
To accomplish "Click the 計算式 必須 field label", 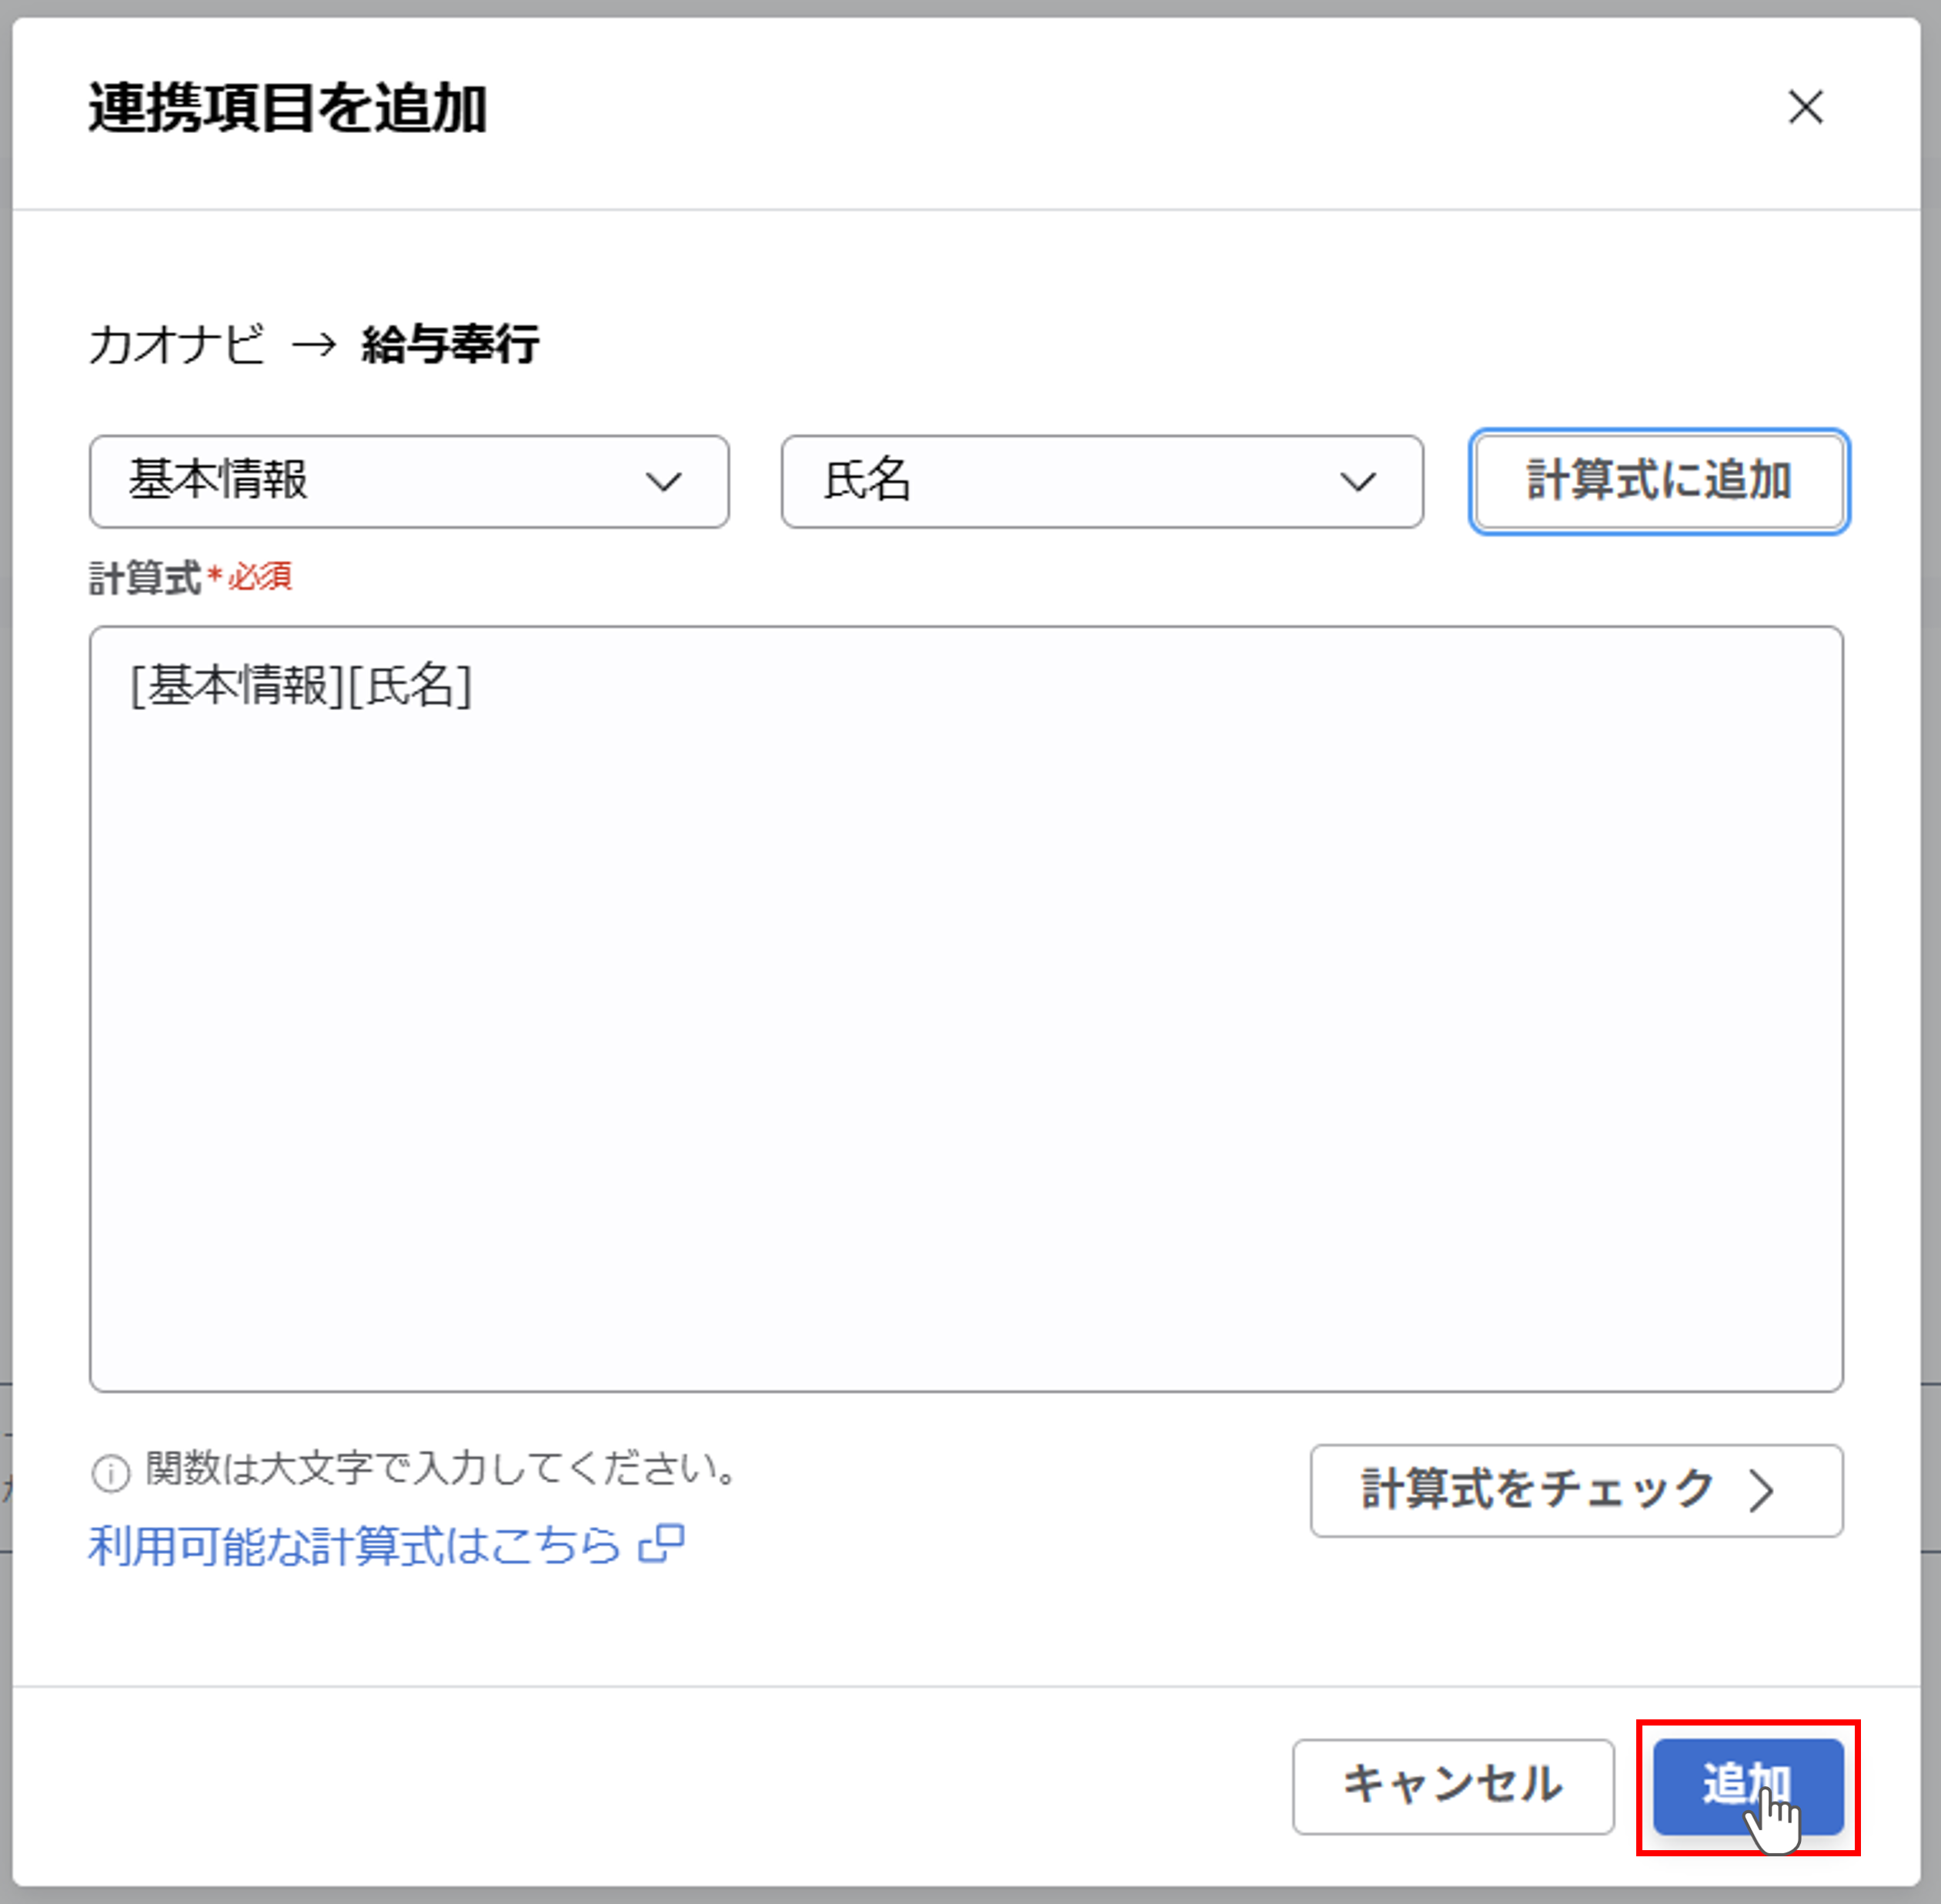I will point(190,578).
